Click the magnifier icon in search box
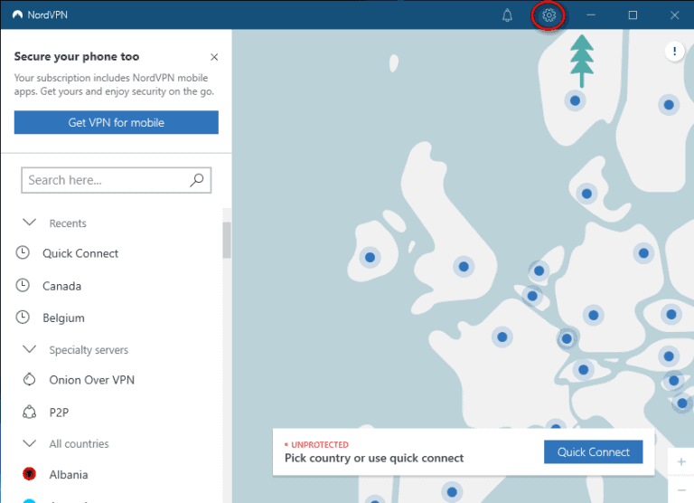The height and width of the screenshot is (503, 694). pyautogui.click(x=197, y=180)
